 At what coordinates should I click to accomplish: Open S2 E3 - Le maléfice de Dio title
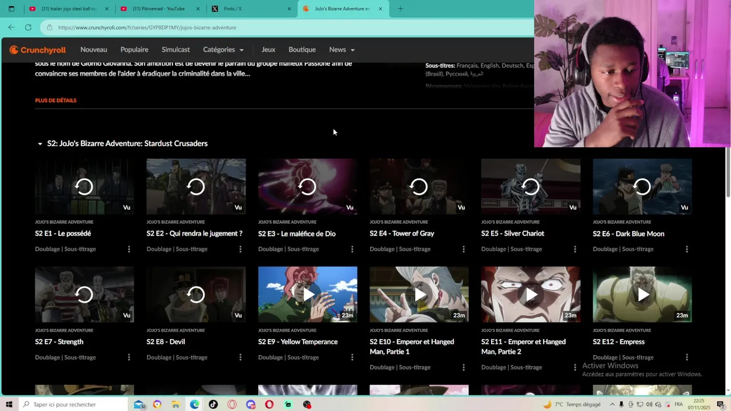pyautogui.click(x=296, y=233)
